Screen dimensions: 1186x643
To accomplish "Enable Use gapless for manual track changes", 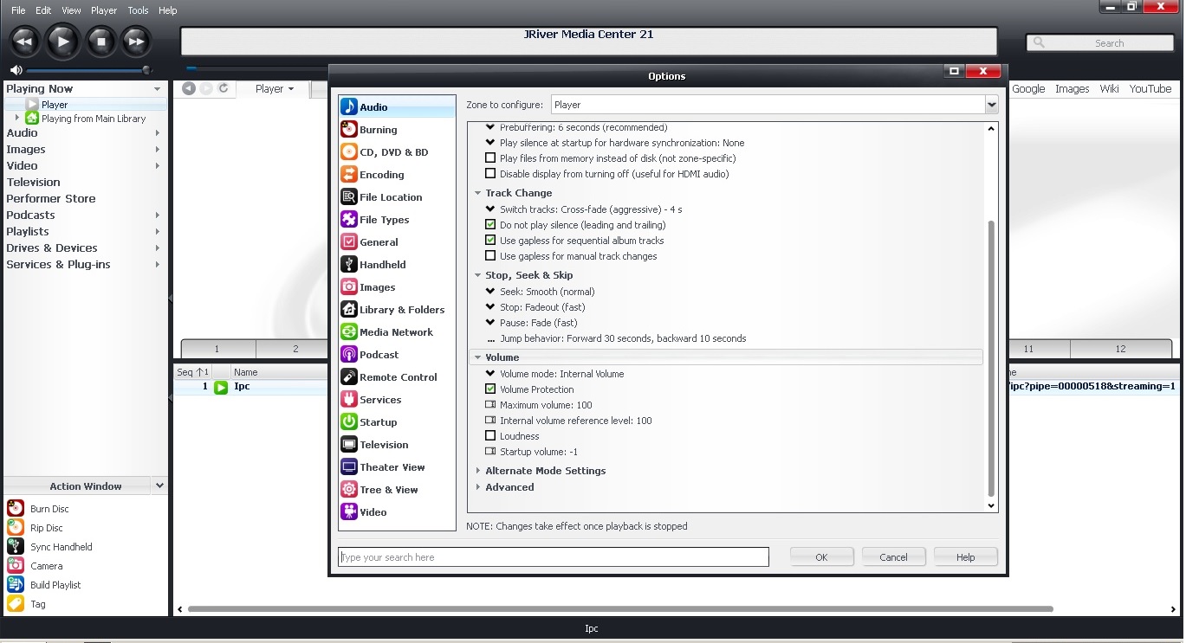I will pyautogui.click(x=490, y=256).
